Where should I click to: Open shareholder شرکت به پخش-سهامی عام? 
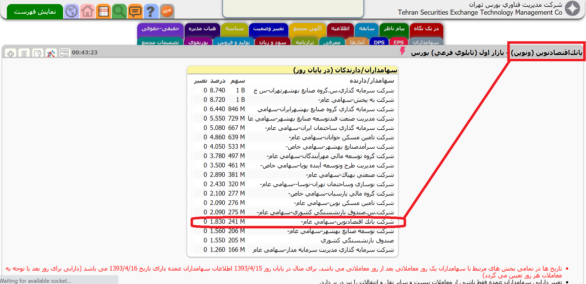(292, 100)
